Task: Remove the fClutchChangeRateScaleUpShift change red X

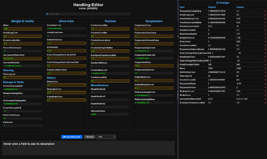Action: 265,61
